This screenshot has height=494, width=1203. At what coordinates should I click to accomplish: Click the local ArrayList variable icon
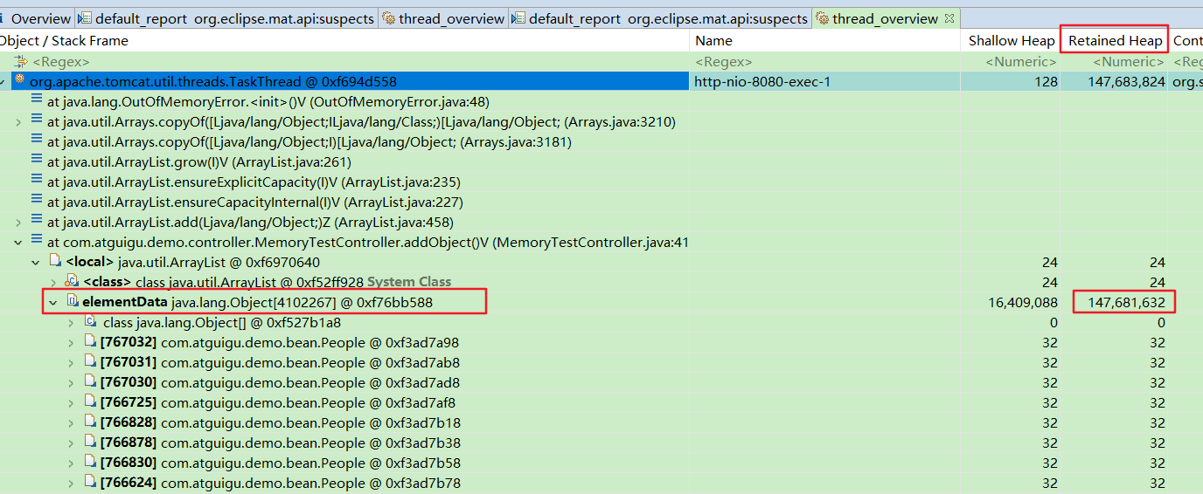click(55, 262)
